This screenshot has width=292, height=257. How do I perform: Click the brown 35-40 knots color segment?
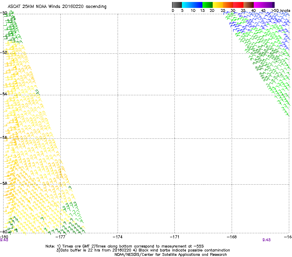pos(249,5)
